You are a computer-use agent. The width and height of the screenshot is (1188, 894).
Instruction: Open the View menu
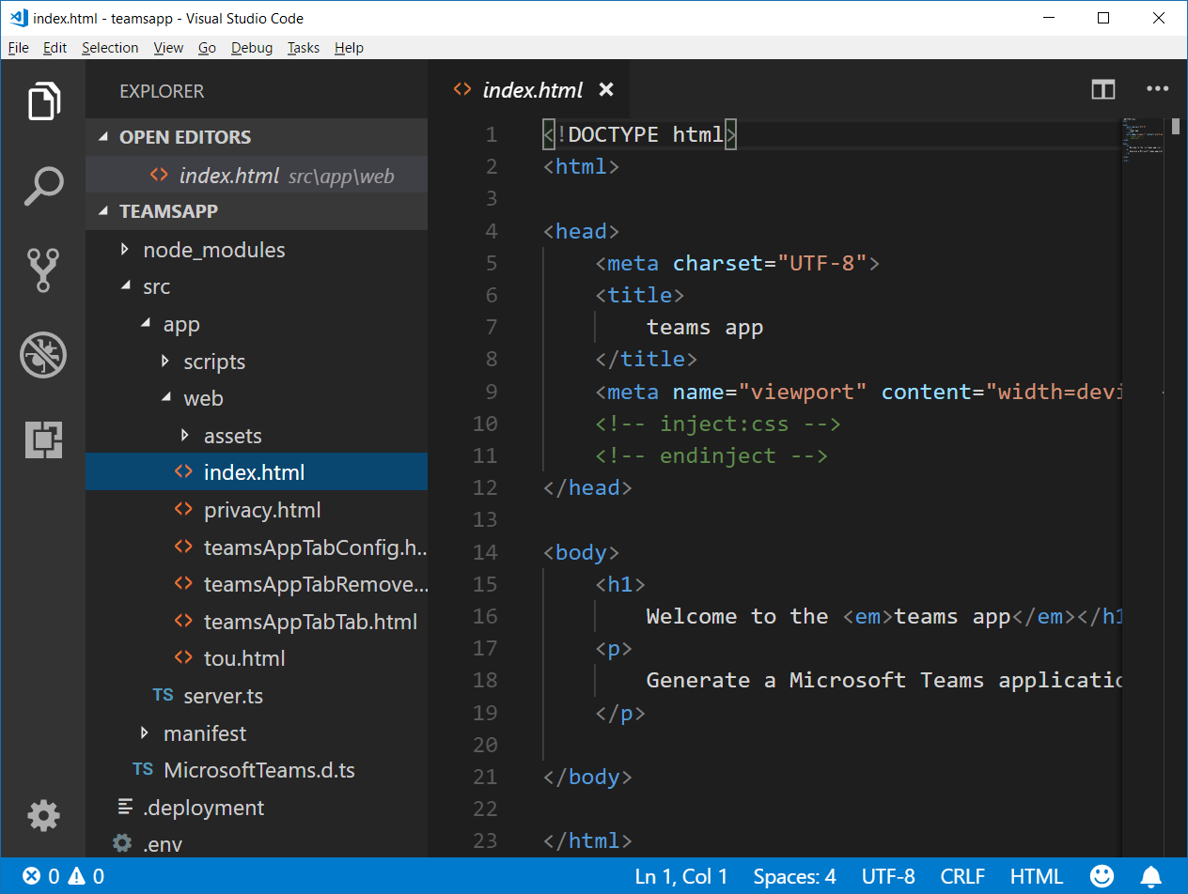pos(168,48)
